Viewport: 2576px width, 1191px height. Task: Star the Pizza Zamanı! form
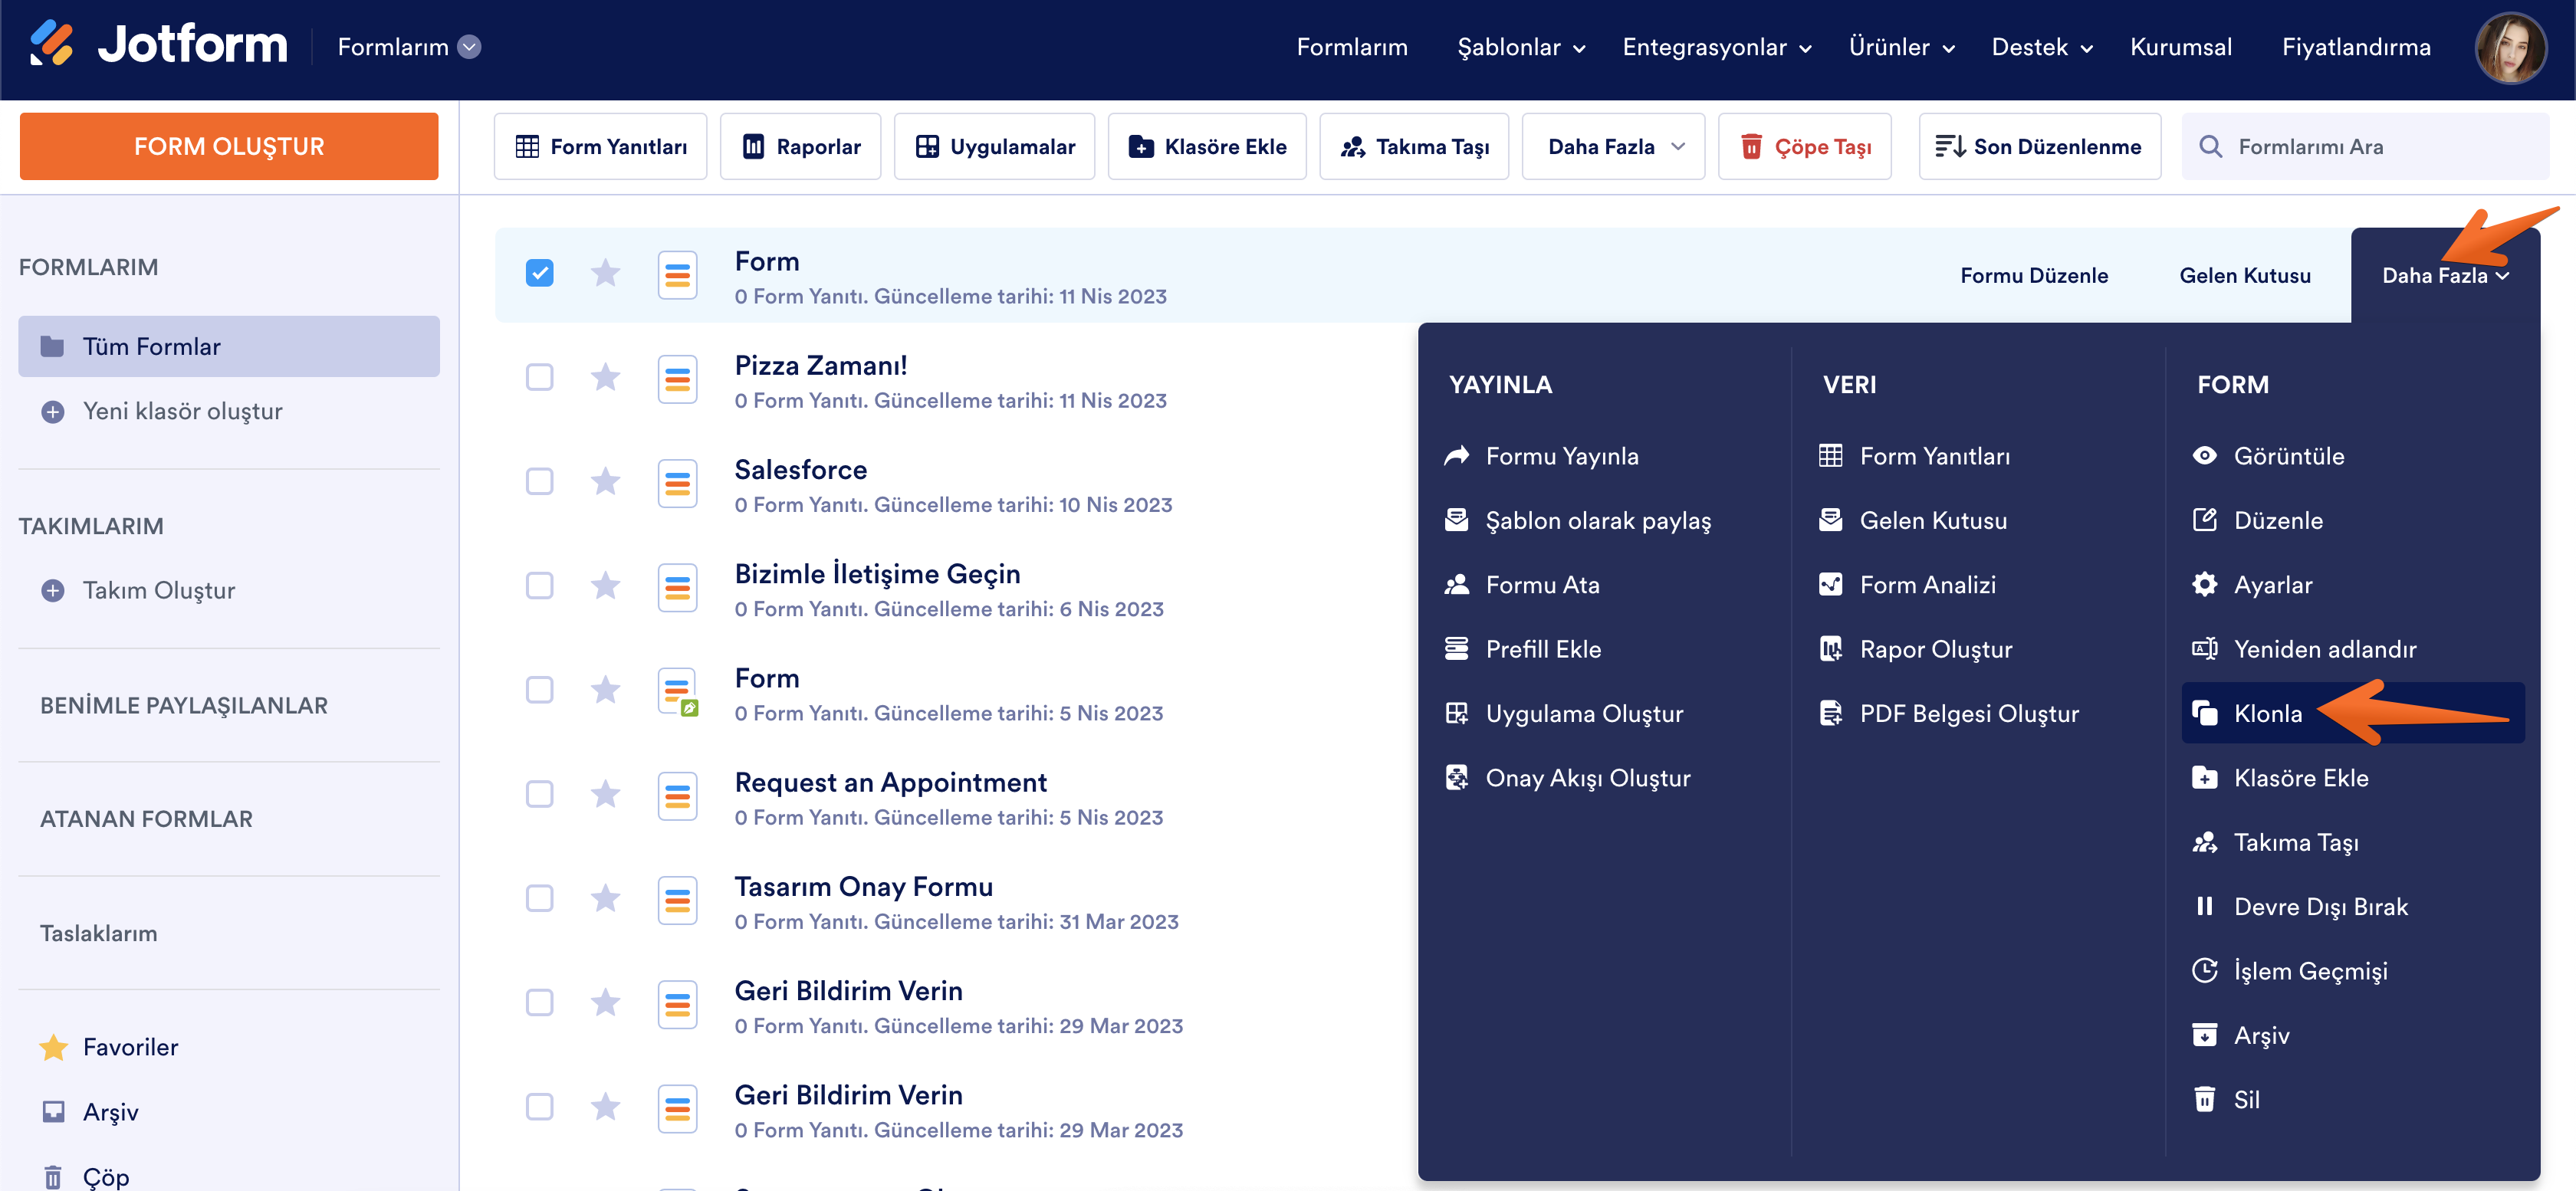point(605,377)
